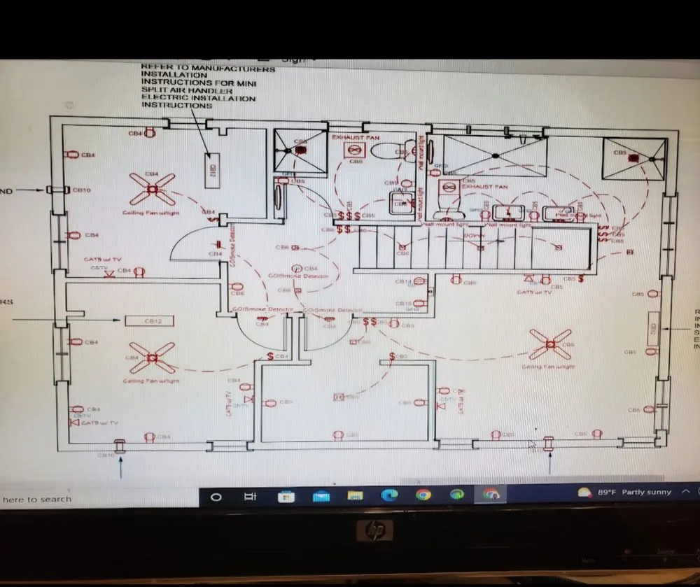Click the Cortana circle button
Image resolution: width=700 pixels, height=587 pixels.
tap(216, 496)
